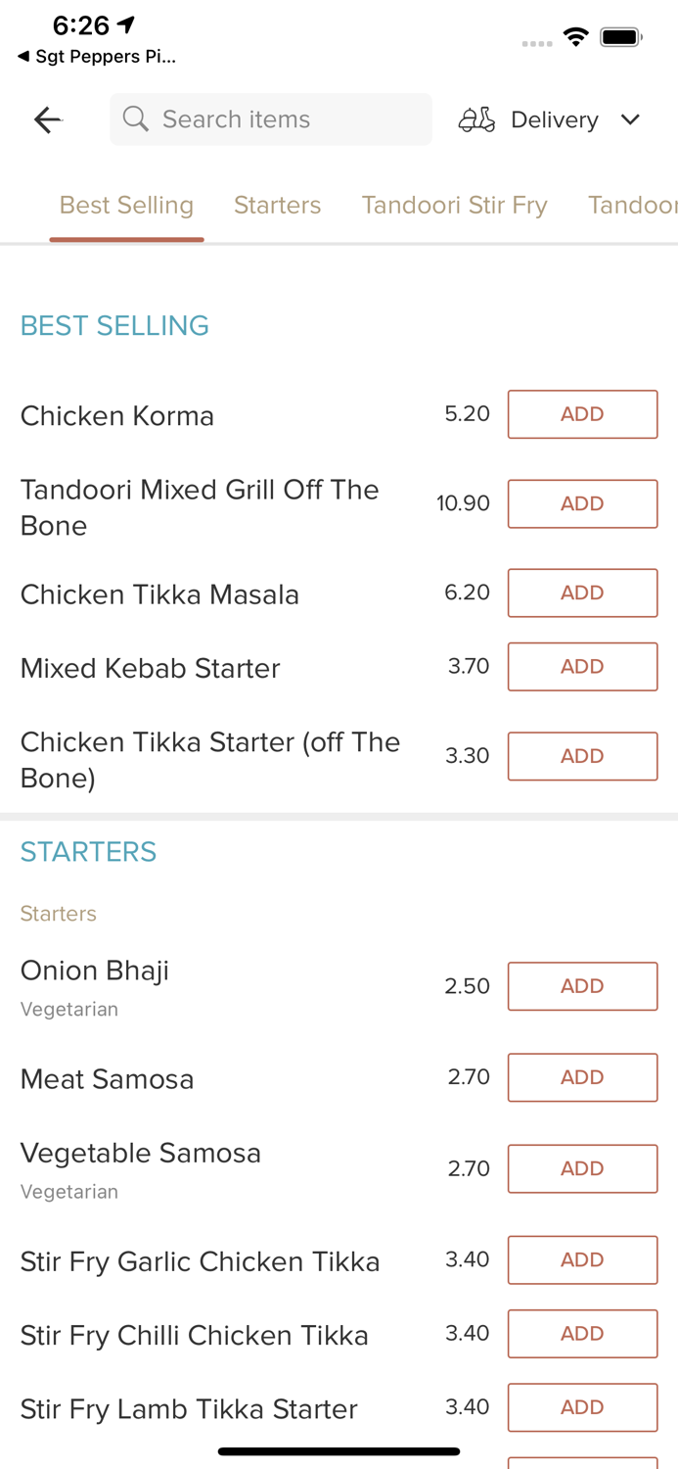
Task: Tap the location arrow next to the clock
Action: [125, 24]
